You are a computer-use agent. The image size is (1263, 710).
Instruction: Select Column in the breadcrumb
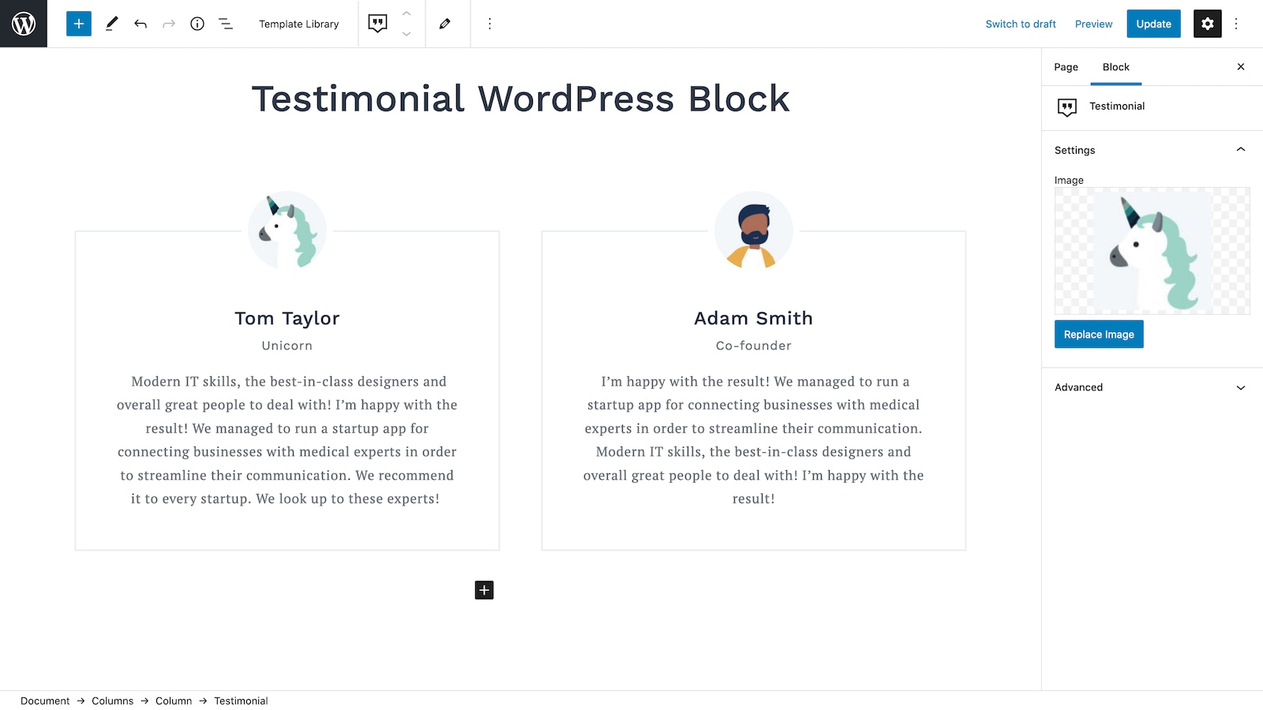174,701
